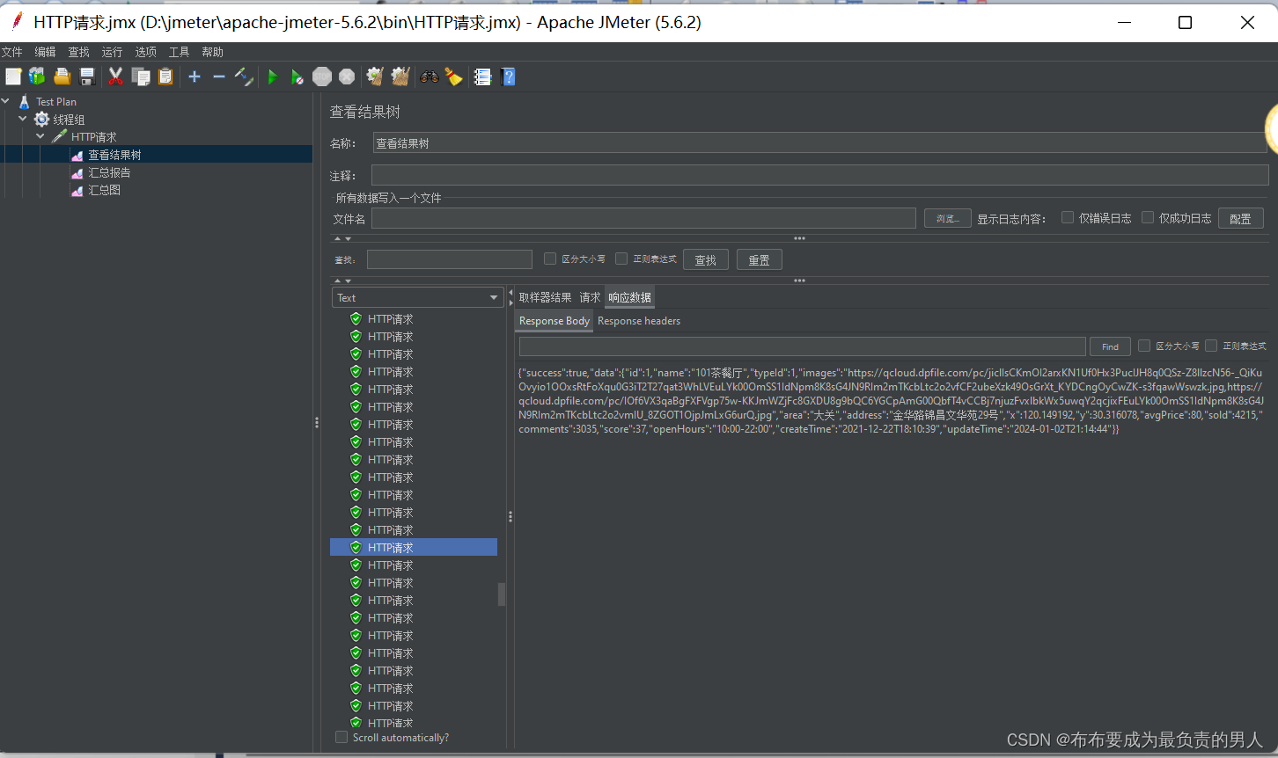Collapse the 线程组 tree node arrow
Viewport: 1278px width, 758px height.
click(x=23, y=119)
